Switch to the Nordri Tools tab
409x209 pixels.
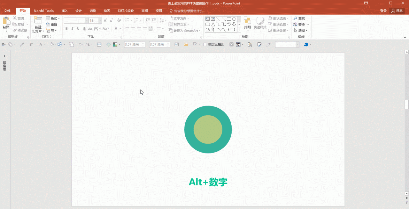pos(44,11)
